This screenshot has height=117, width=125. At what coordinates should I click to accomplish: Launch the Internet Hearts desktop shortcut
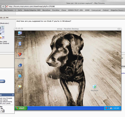pyautogui.click(x=20, y=56)
